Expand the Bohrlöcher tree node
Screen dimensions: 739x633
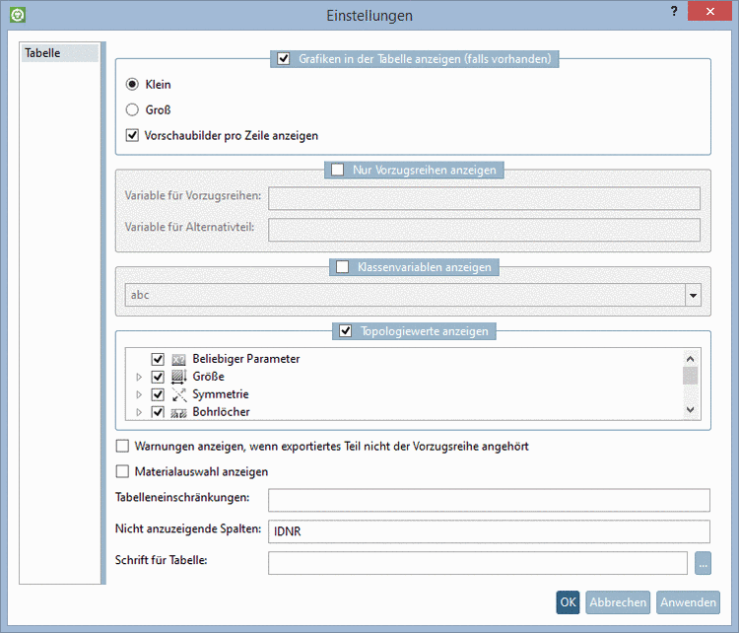(139, 412)
